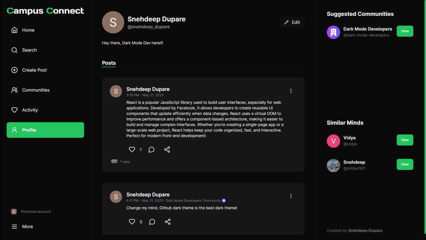
Task: Share the React JavaScript library post
Action: click(167, 150)
